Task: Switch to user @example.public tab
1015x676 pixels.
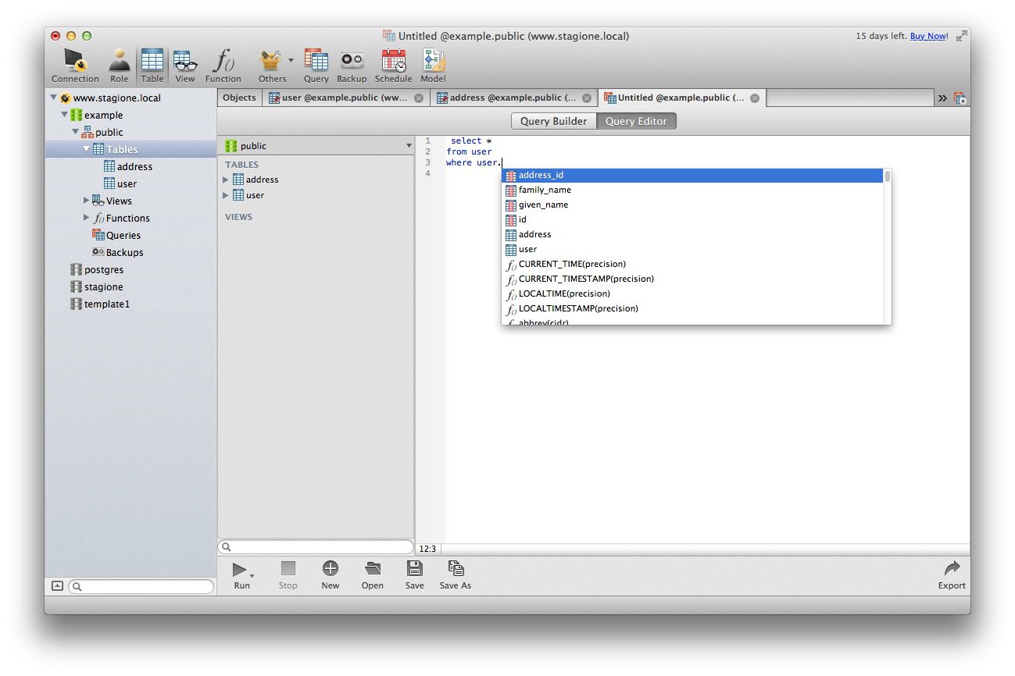Action: click(x=345, y=98)
